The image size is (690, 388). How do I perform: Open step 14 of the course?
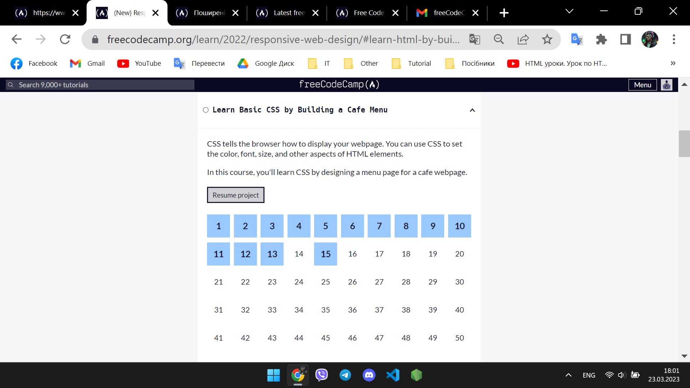[299, 254]
